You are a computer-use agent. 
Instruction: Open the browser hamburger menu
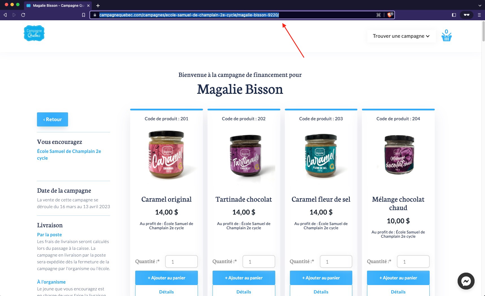click(479, 15)
